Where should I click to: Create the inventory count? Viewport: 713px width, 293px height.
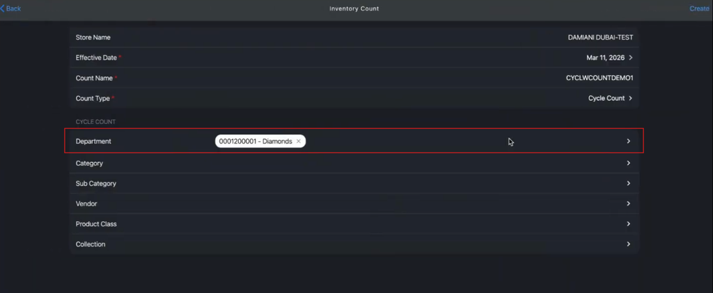699,8
